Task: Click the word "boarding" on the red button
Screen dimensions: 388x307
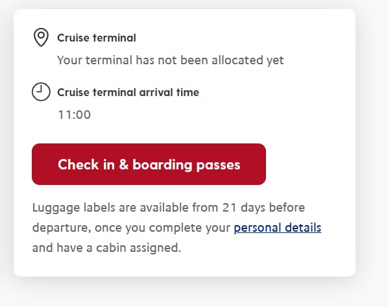Action: tap(162, 165)
